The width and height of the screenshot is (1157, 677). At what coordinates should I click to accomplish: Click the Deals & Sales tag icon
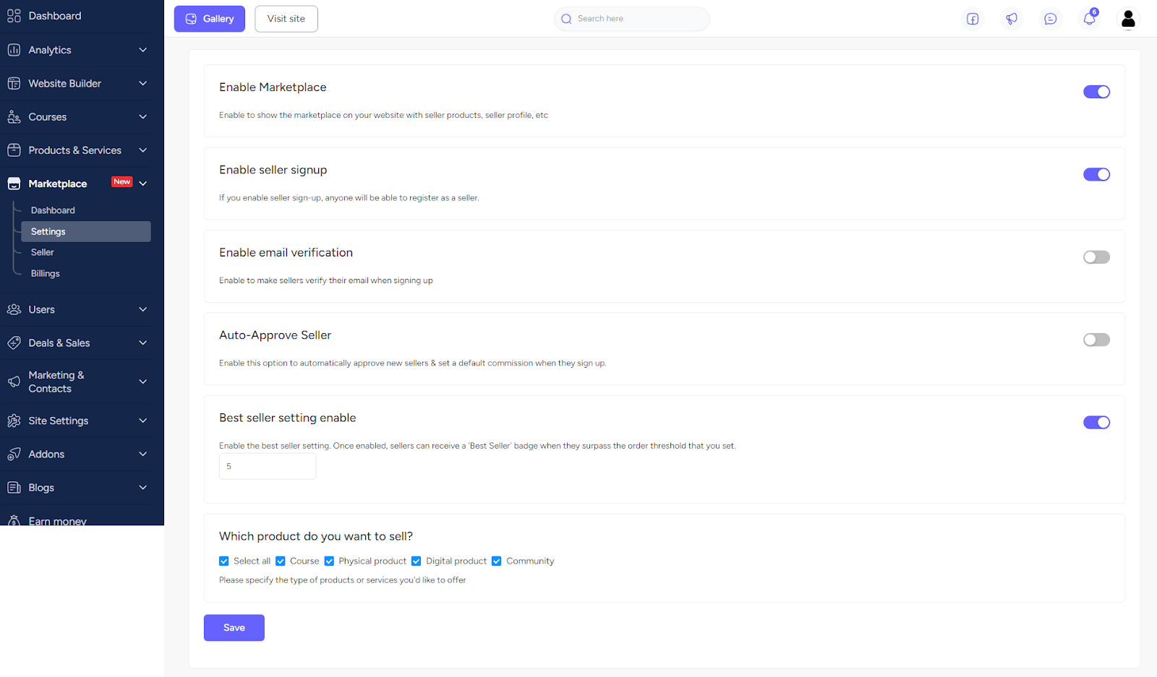click(x=14, y=343)
